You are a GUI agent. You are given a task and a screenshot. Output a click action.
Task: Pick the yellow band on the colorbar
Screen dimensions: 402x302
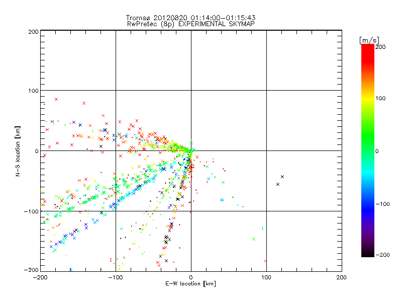[x=368, y=99]
